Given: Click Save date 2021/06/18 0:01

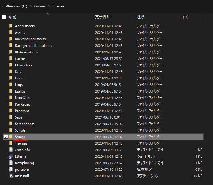Looking at the screenshot, I should [108, 117].
